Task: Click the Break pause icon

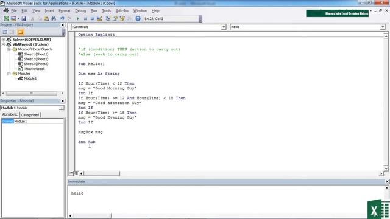Action: tap(85, 19)
